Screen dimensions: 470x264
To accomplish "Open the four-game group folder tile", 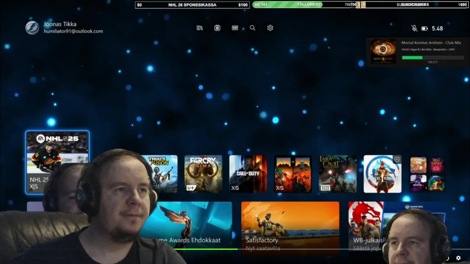I will coord(427,174).
